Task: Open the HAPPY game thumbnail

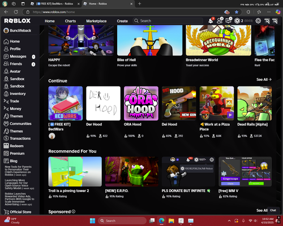Action: click(81, 40)
